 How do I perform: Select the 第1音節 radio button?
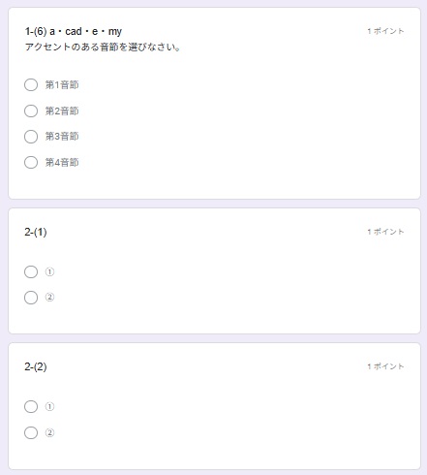pos(31,85)
